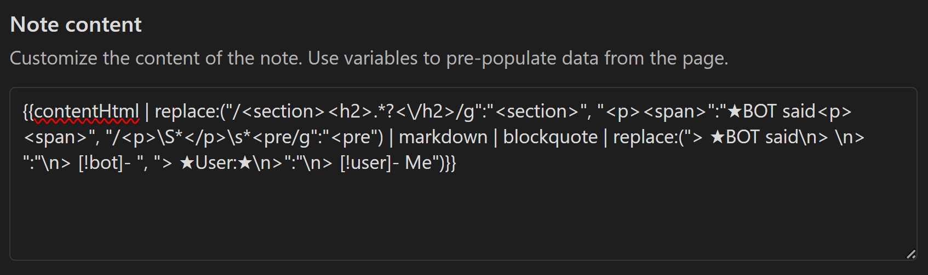Click the textarea resize grip icon
Viewport: 928px width, 275px height.
pos(910,254)
